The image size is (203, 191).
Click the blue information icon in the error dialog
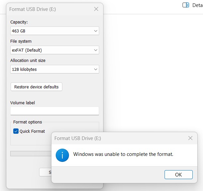tap(62, 155)
